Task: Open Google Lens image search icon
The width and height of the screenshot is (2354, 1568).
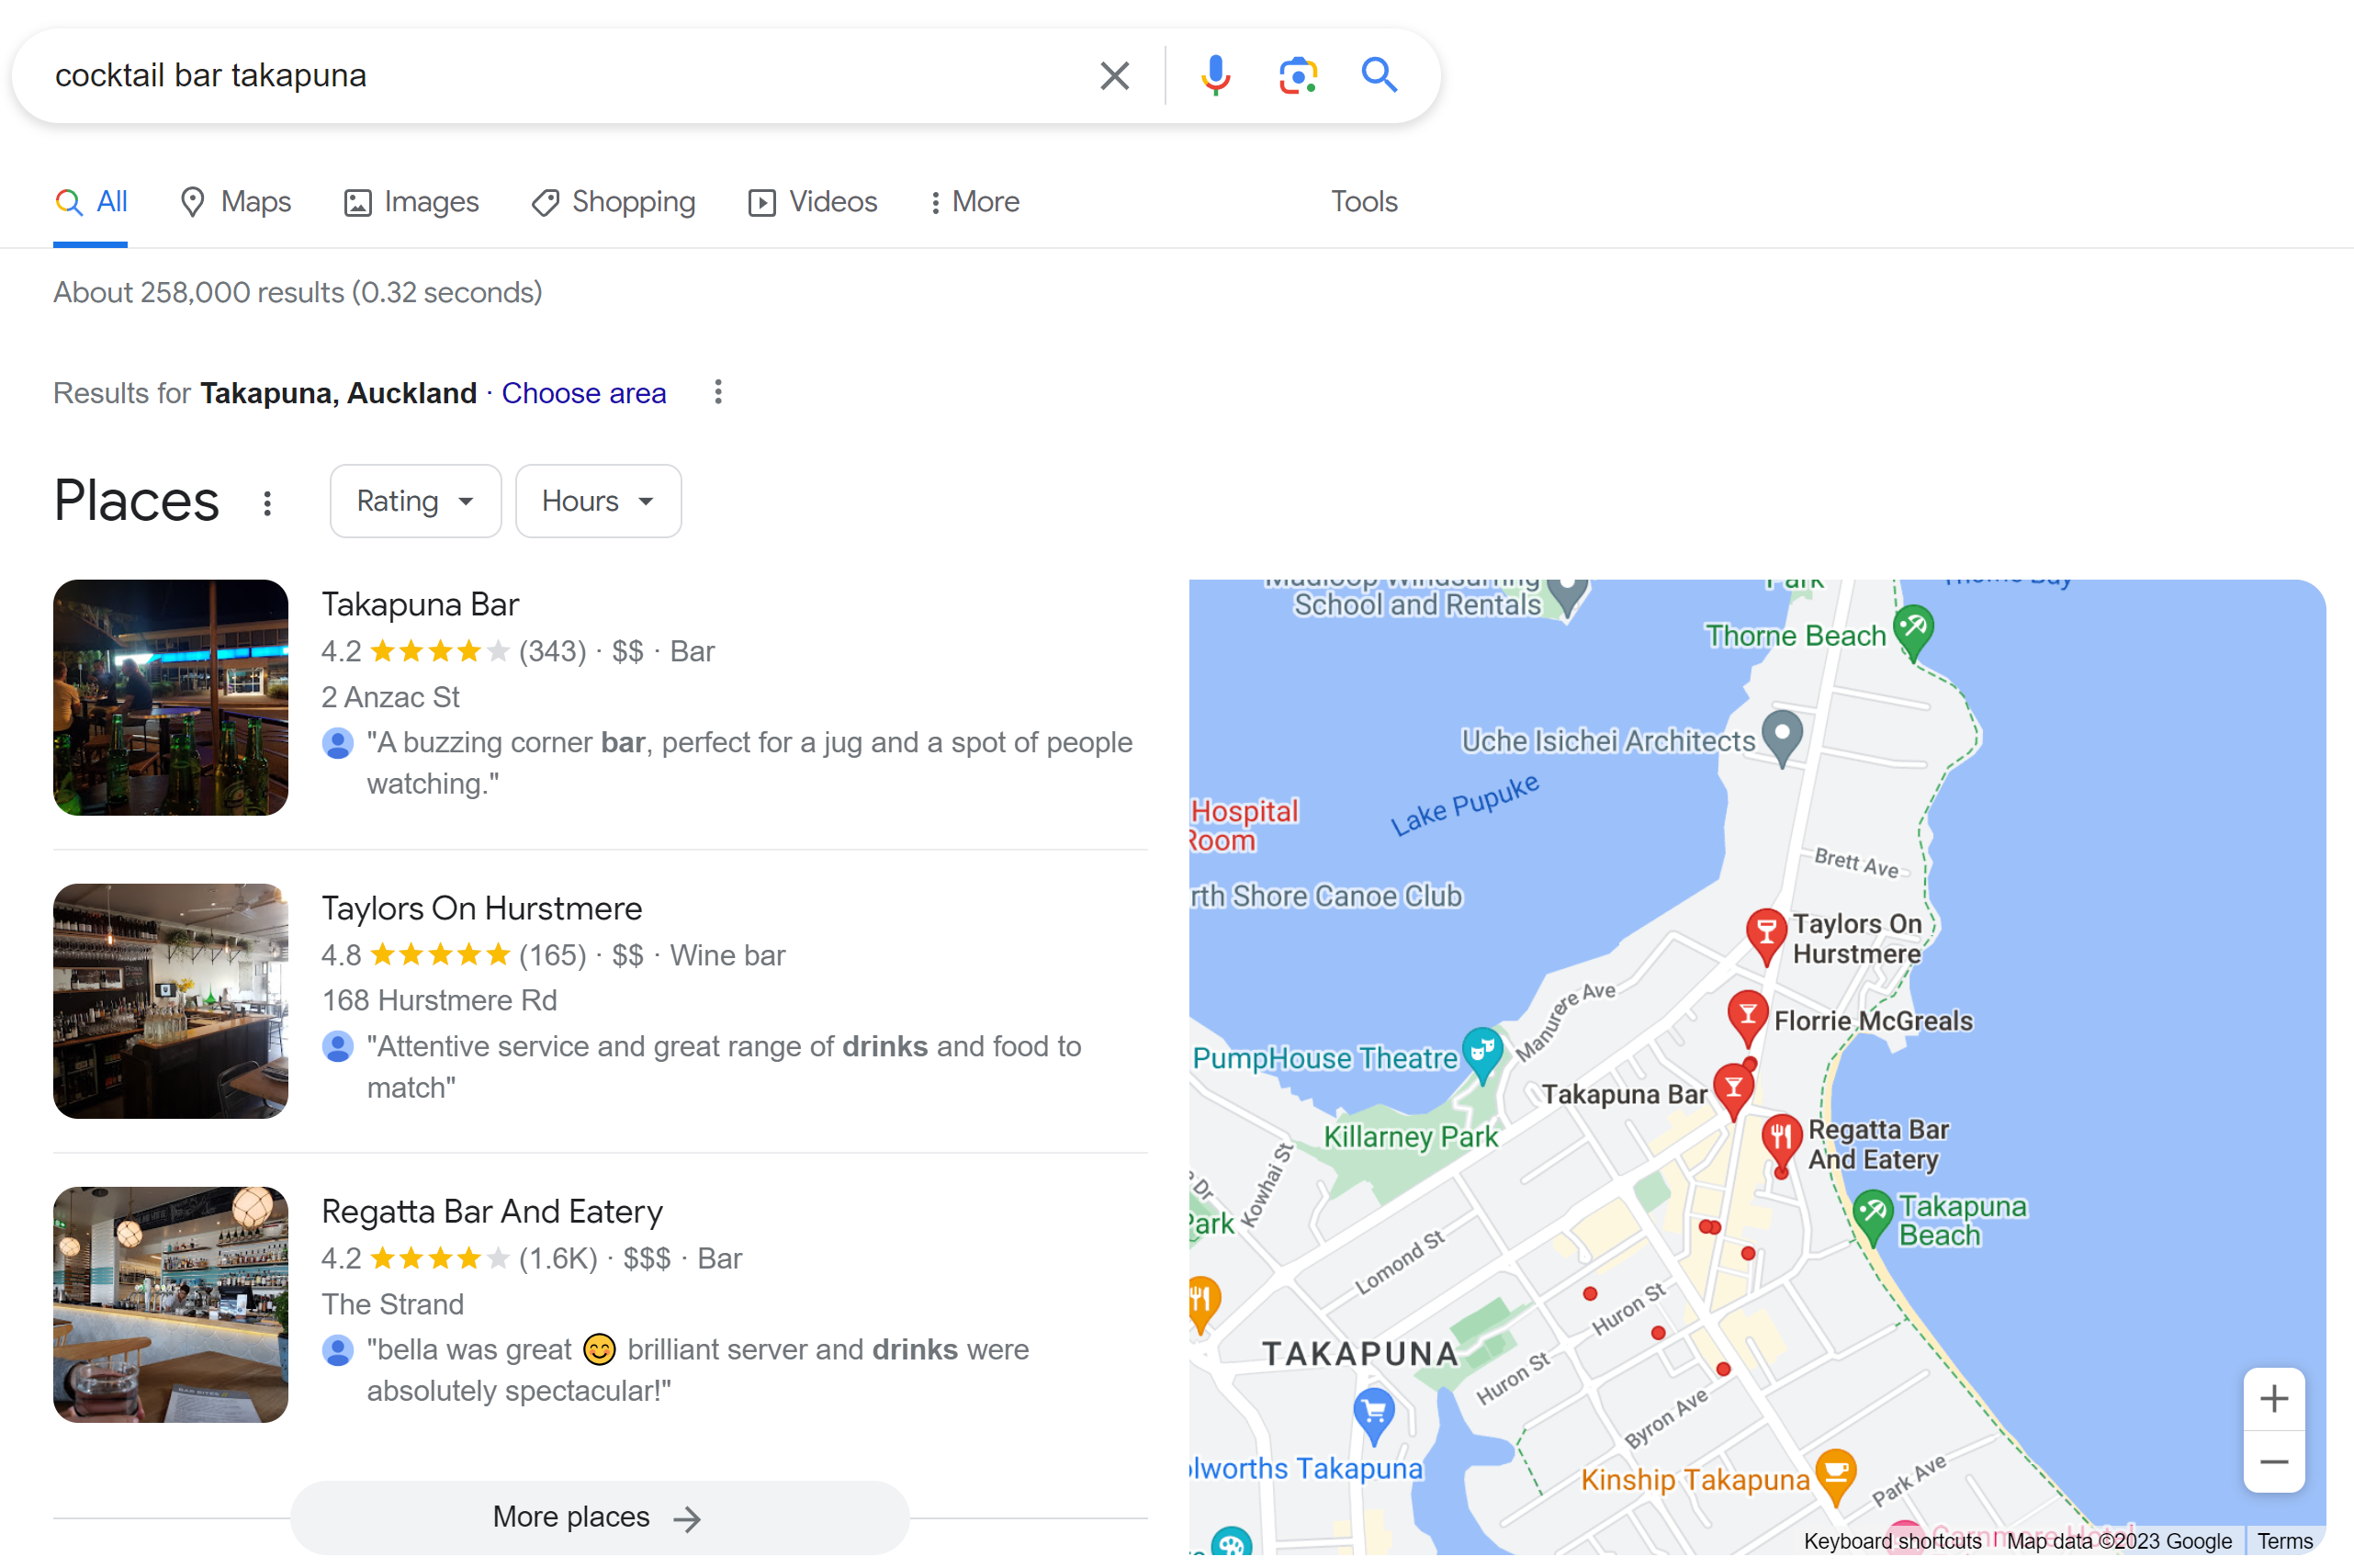Action: (x=1298, y=75)
